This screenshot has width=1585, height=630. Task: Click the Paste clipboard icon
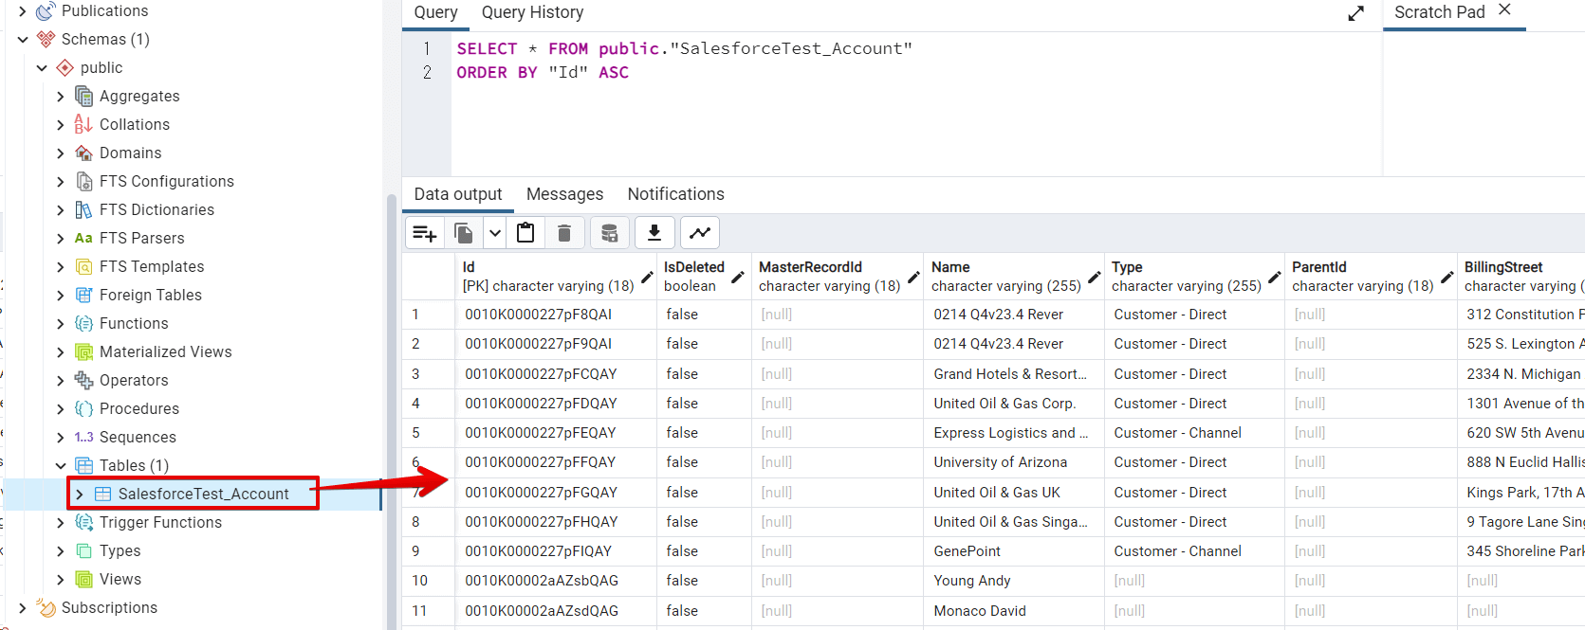(525, 233)
